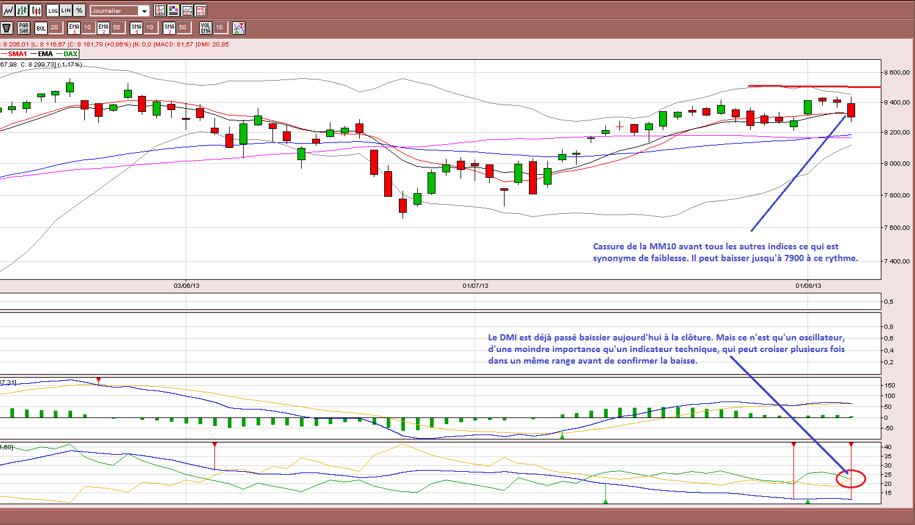Screen dimensions: 915x525
Task: Click the 8 200,00 price axis label
Action: pyautogui.click(x=897, y=132)
